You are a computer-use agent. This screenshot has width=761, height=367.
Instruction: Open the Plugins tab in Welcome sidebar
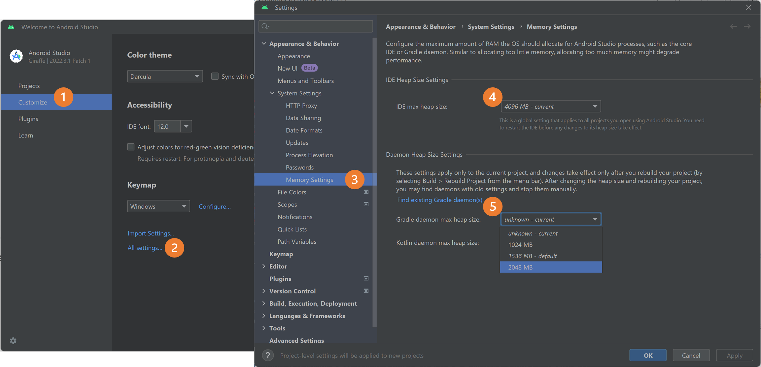(x=28, y=119)
